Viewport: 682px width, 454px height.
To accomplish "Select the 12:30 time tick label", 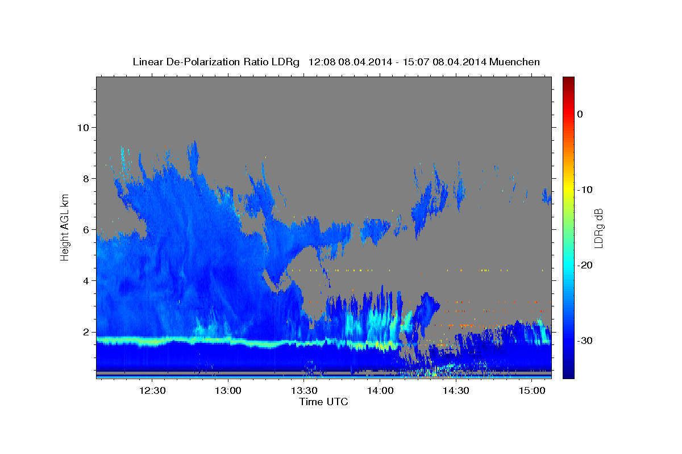I will tap(152, 390).
